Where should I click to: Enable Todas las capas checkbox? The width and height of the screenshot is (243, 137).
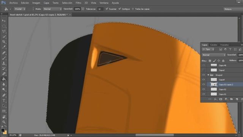(133, 9)
